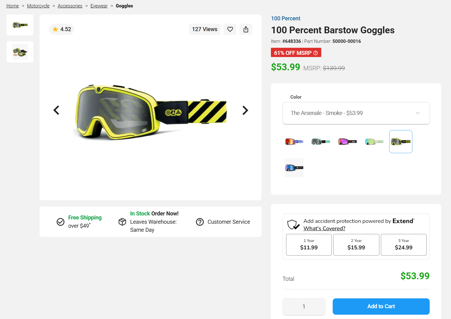451x319 pixels.
Task: Click the Add to Cart button
Action: 381,306
